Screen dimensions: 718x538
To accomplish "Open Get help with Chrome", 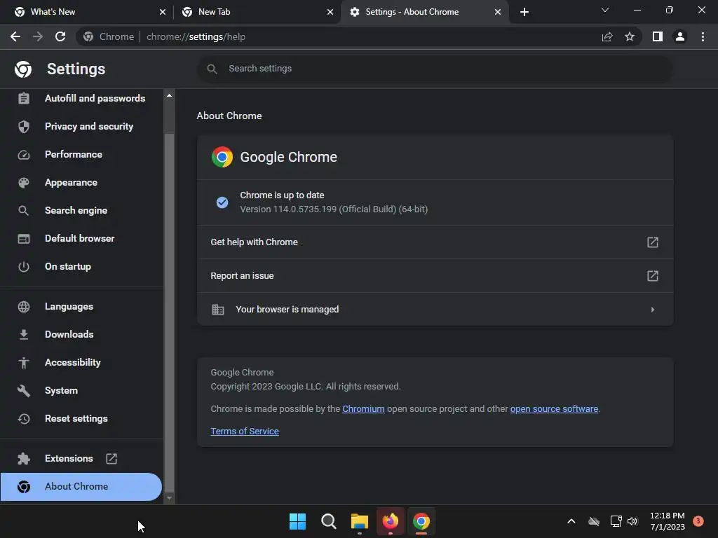I will tap(435, 242).
